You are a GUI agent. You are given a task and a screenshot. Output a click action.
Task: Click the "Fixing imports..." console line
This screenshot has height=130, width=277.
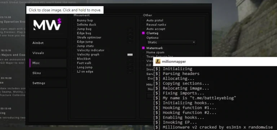pos(179,93)
